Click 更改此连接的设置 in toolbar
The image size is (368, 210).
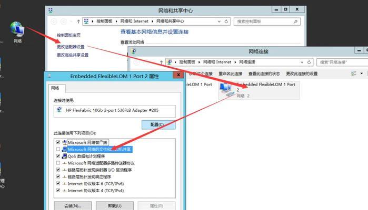302,73
